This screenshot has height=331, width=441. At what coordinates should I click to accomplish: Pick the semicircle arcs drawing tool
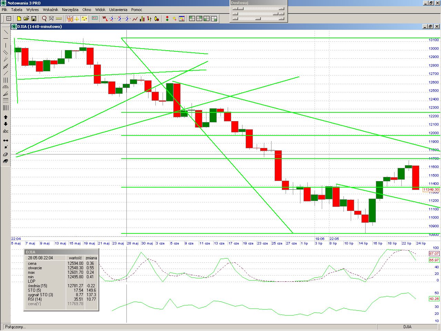[6, 87]
